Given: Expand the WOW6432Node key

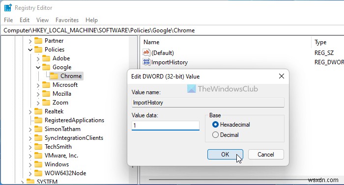Looking at the screenshot, I should point(30,173).
